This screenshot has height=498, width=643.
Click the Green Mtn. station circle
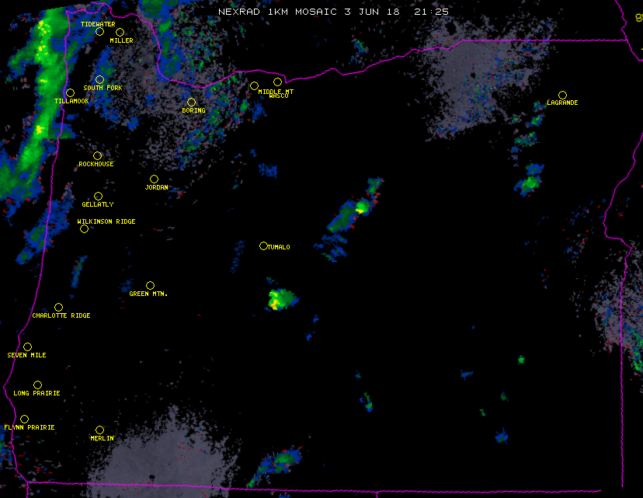[150, 285]
